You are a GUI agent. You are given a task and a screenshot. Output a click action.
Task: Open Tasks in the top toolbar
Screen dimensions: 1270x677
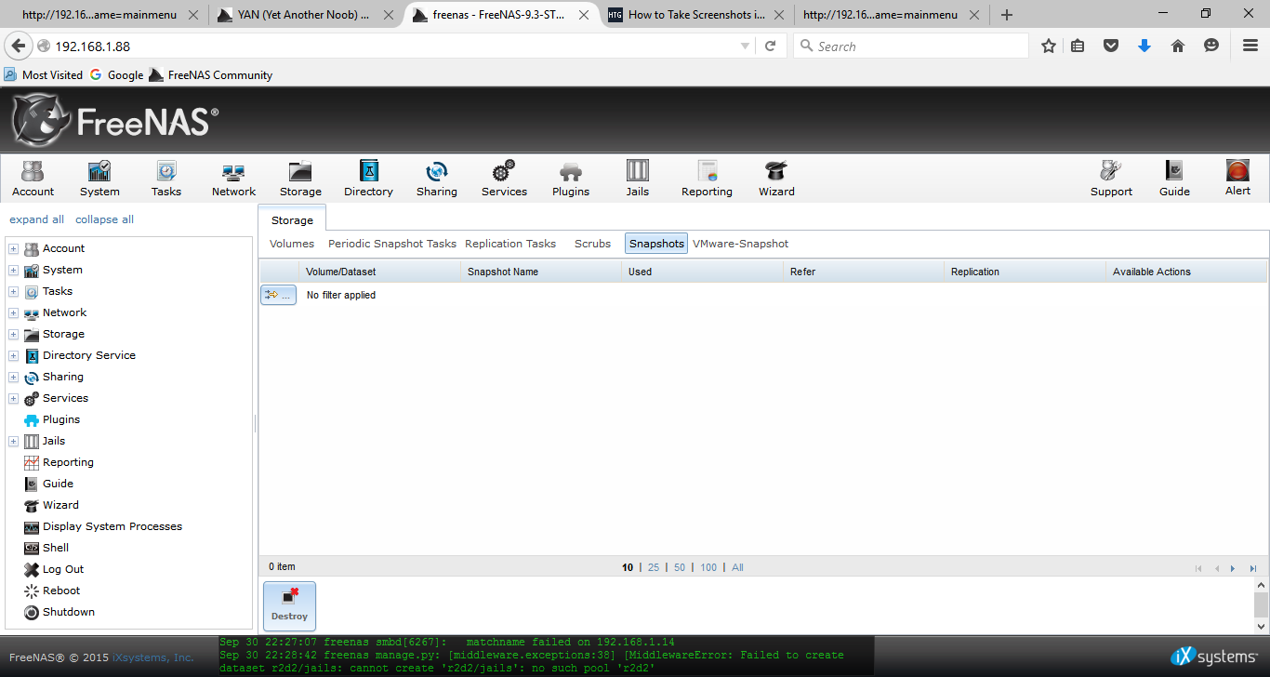pyautogui.click(x=166, y=178)
